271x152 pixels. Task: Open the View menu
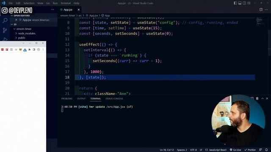[x=40, y=3]
